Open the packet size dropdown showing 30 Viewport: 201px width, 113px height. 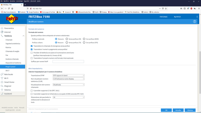coord(68,97)
